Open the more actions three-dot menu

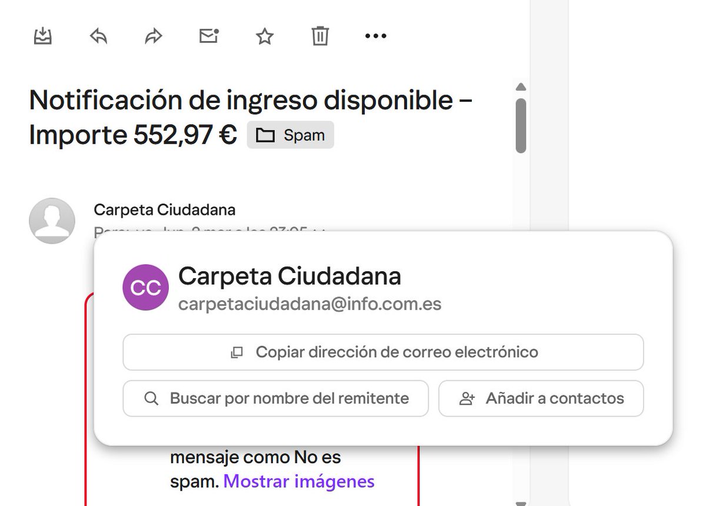(x=375, y=36)
